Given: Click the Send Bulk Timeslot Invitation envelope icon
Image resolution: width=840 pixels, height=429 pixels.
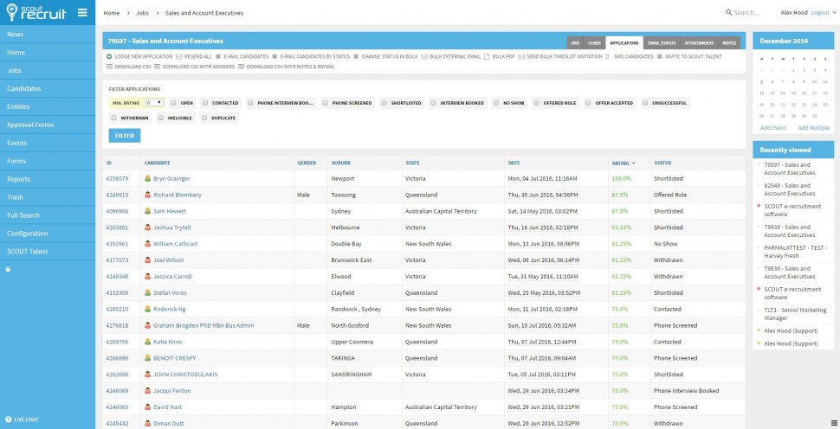Looking at the screenshot, I should click(x=521, y=56).
